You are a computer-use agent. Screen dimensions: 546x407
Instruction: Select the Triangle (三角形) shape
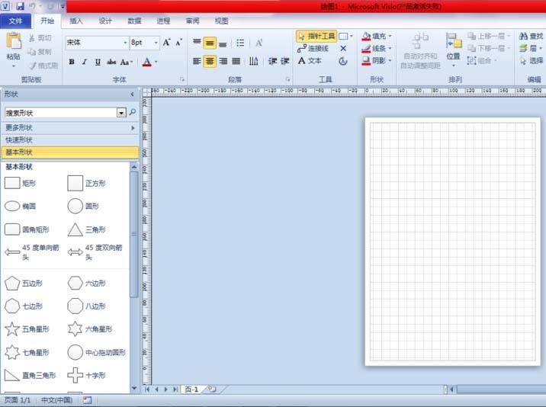pos(86,229)
